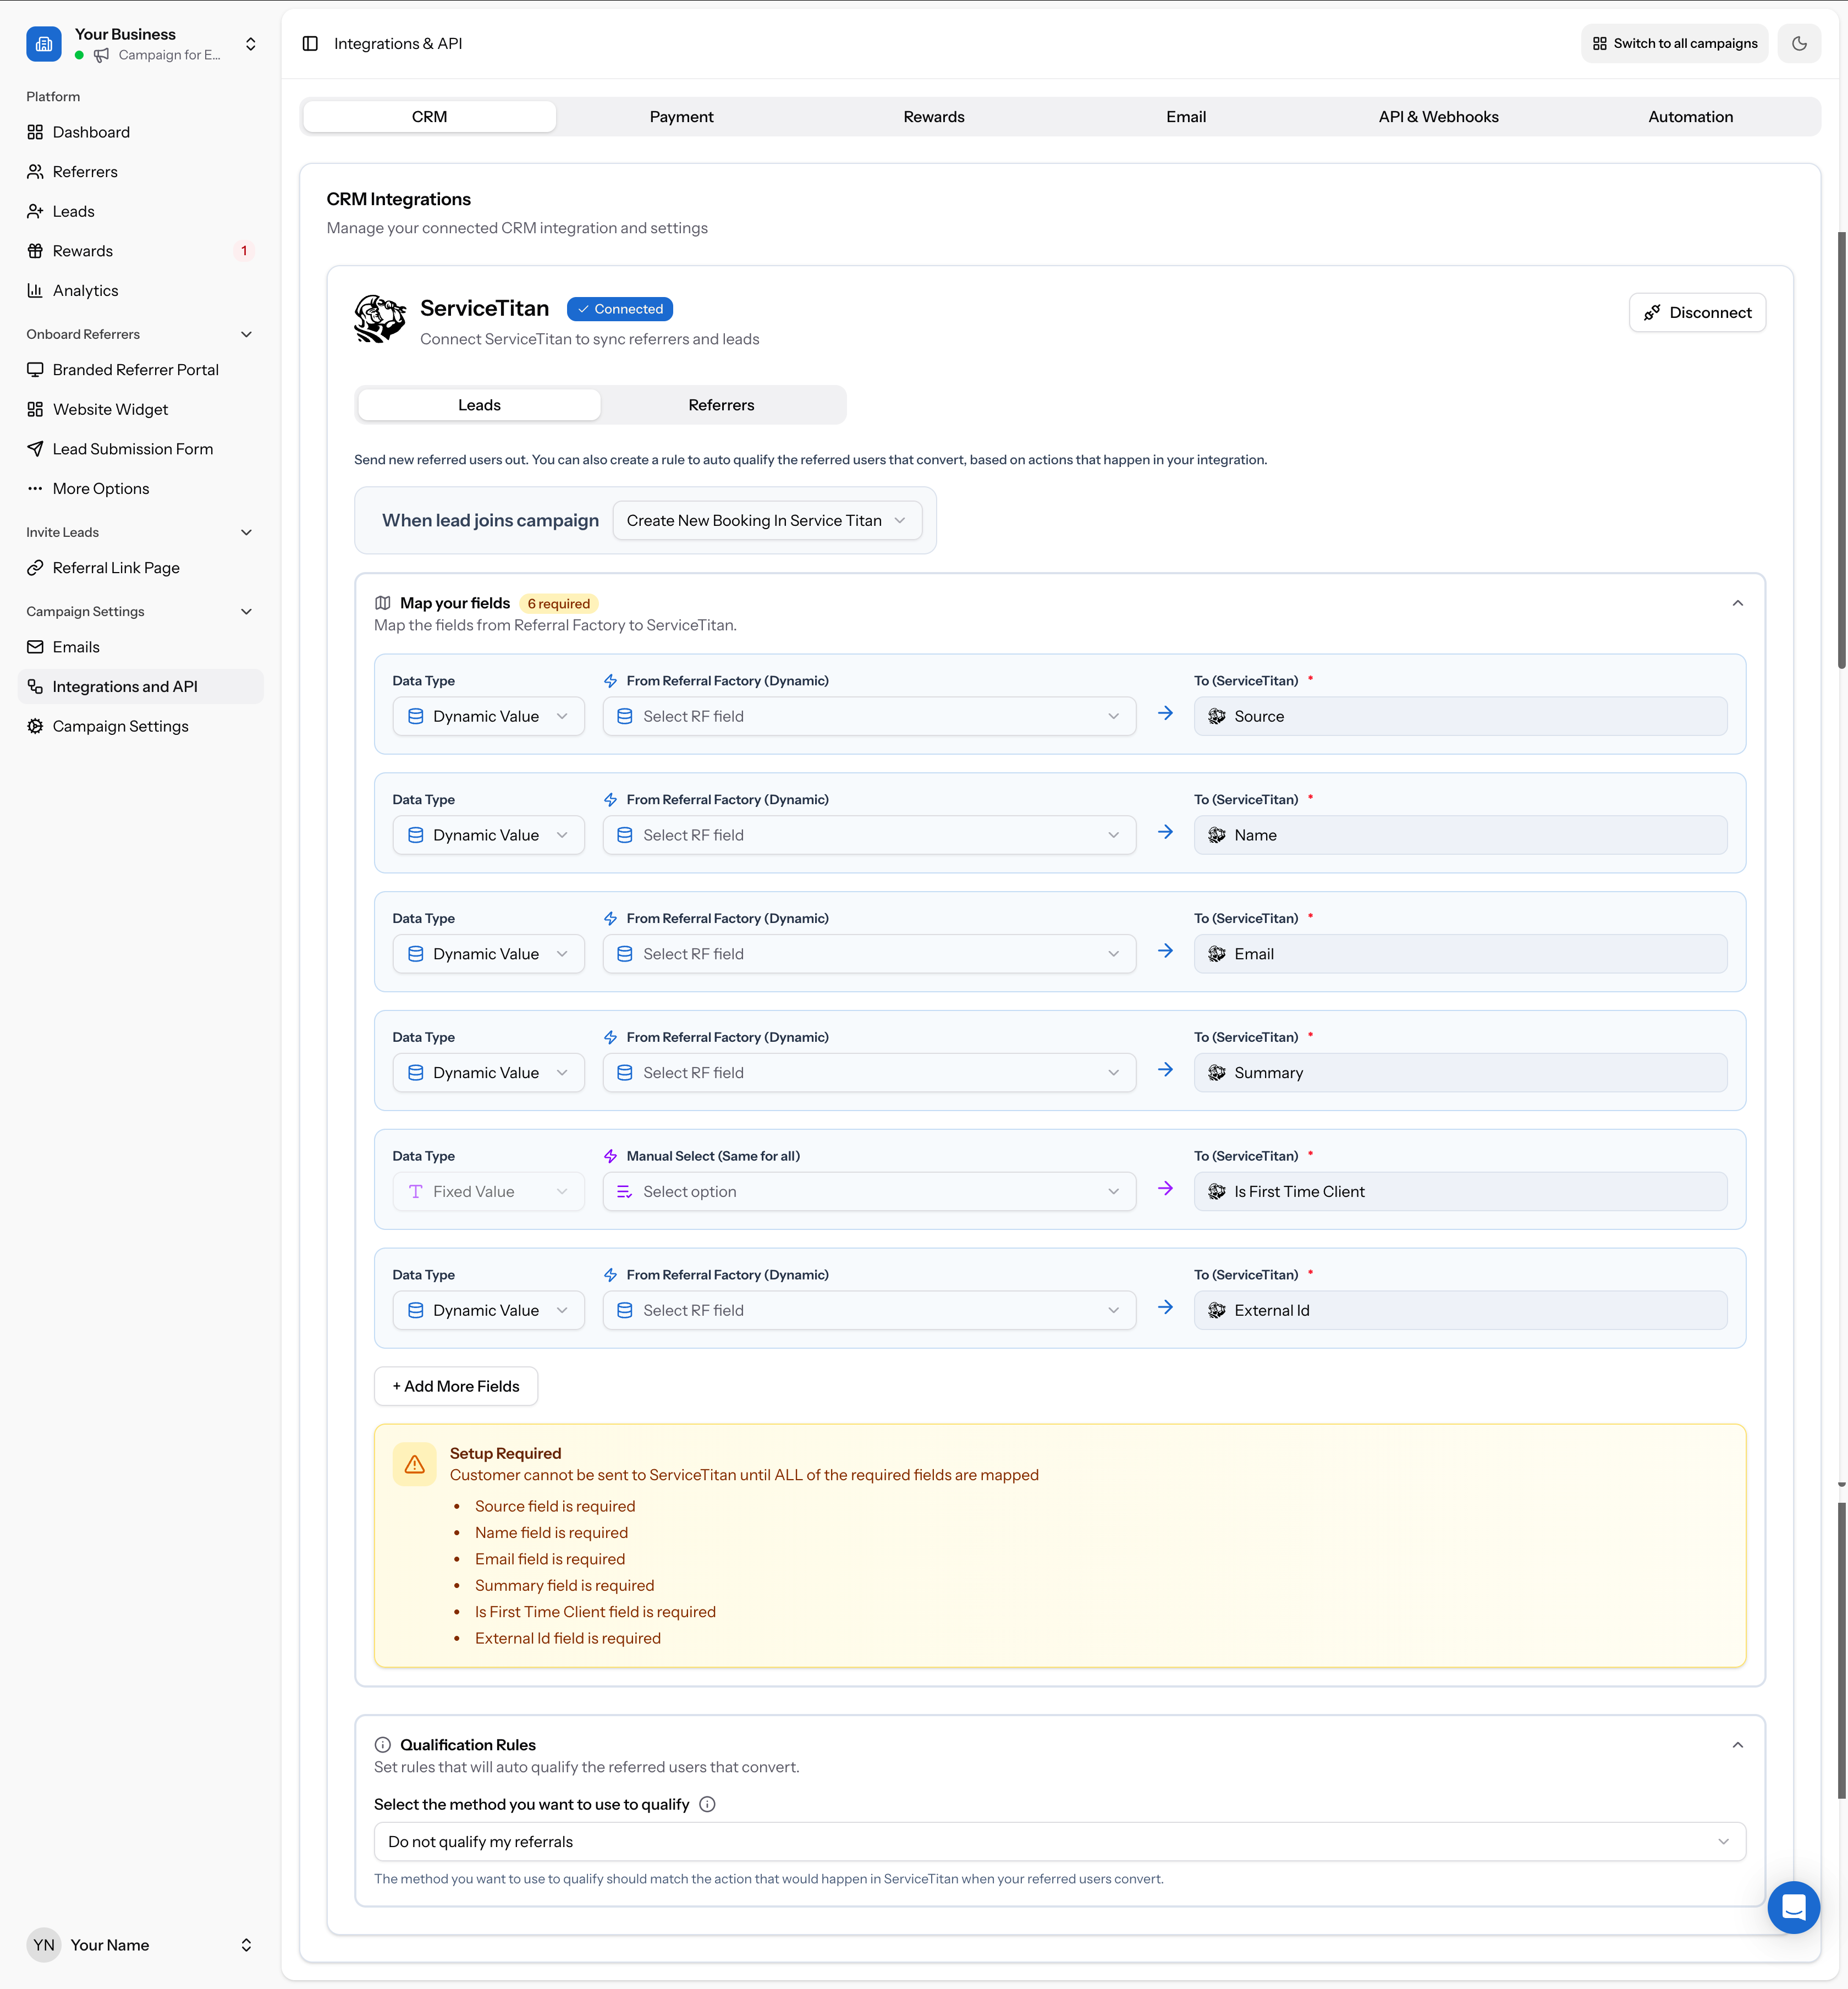Image resolution: width=1848 pixels, height=1989 pixels.
Task: Click Add More Fields
Action: coord(455,1386)
